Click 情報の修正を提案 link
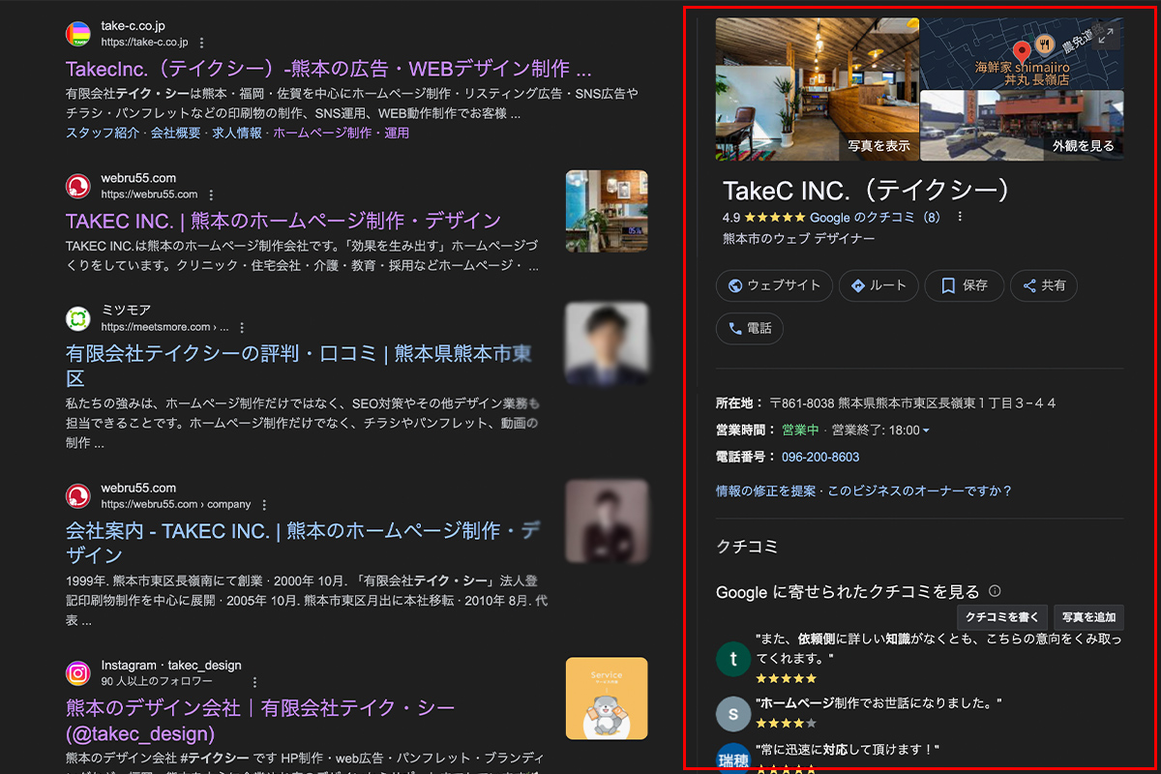The width and height of the screenshot is (1161, 774). 765,491
